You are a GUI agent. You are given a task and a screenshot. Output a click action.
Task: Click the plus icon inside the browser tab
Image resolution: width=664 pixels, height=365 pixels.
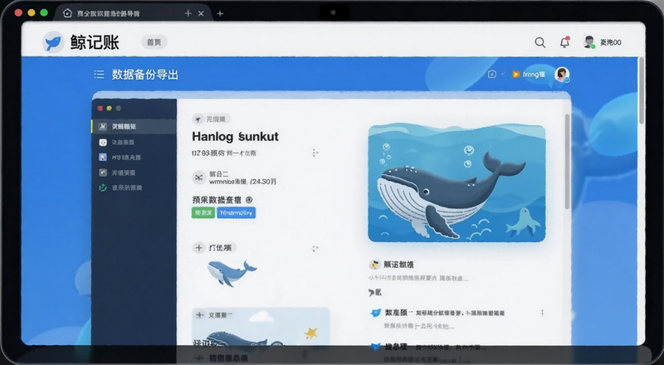pos(188,13)
